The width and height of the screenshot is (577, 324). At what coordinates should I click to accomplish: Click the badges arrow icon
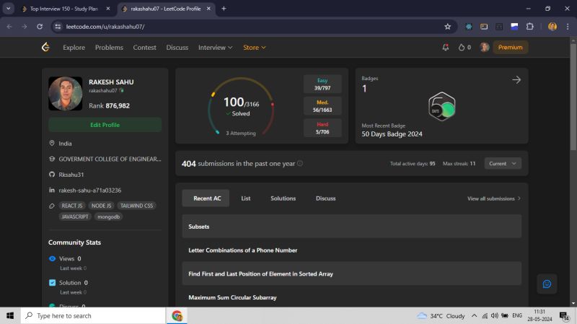pos(516,79)
